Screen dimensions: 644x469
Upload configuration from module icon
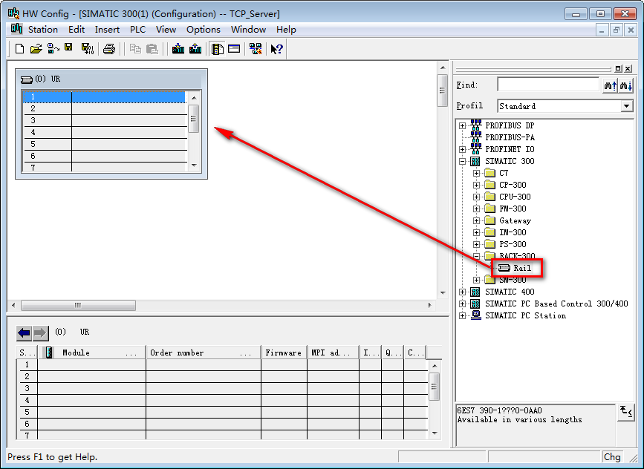coord(195,49)
